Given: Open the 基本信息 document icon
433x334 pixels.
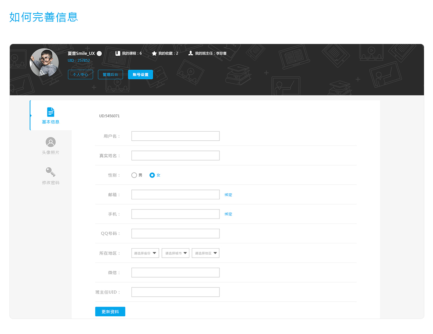Looking at the screenshot, I should tap(50, 112).
